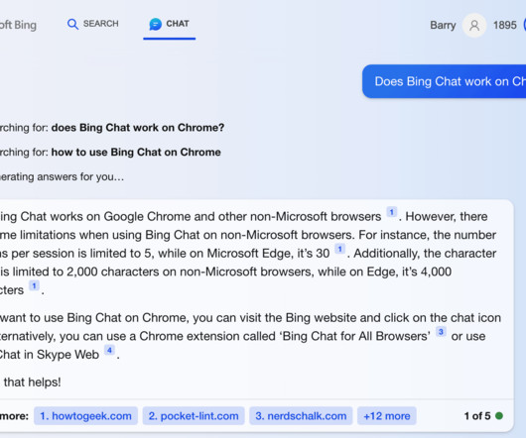Screen dimensions: 526x438
Task: Click the Barry account name
Action: [443, 25]
